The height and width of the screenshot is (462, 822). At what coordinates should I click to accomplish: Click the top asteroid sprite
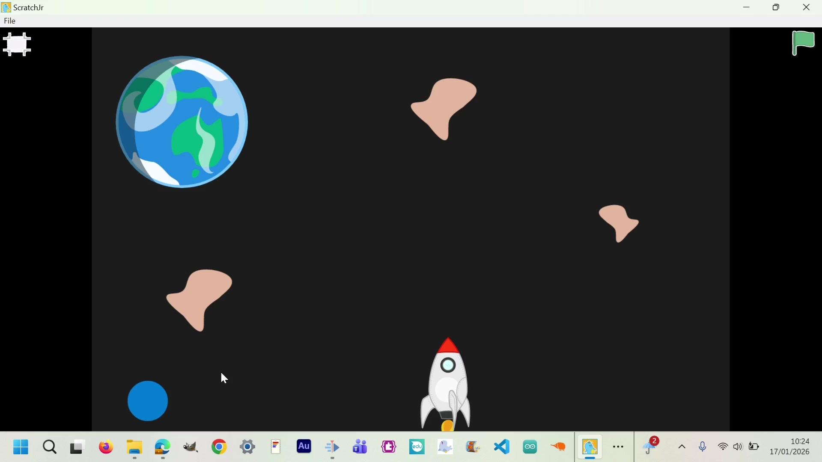(x=446, y=107)
